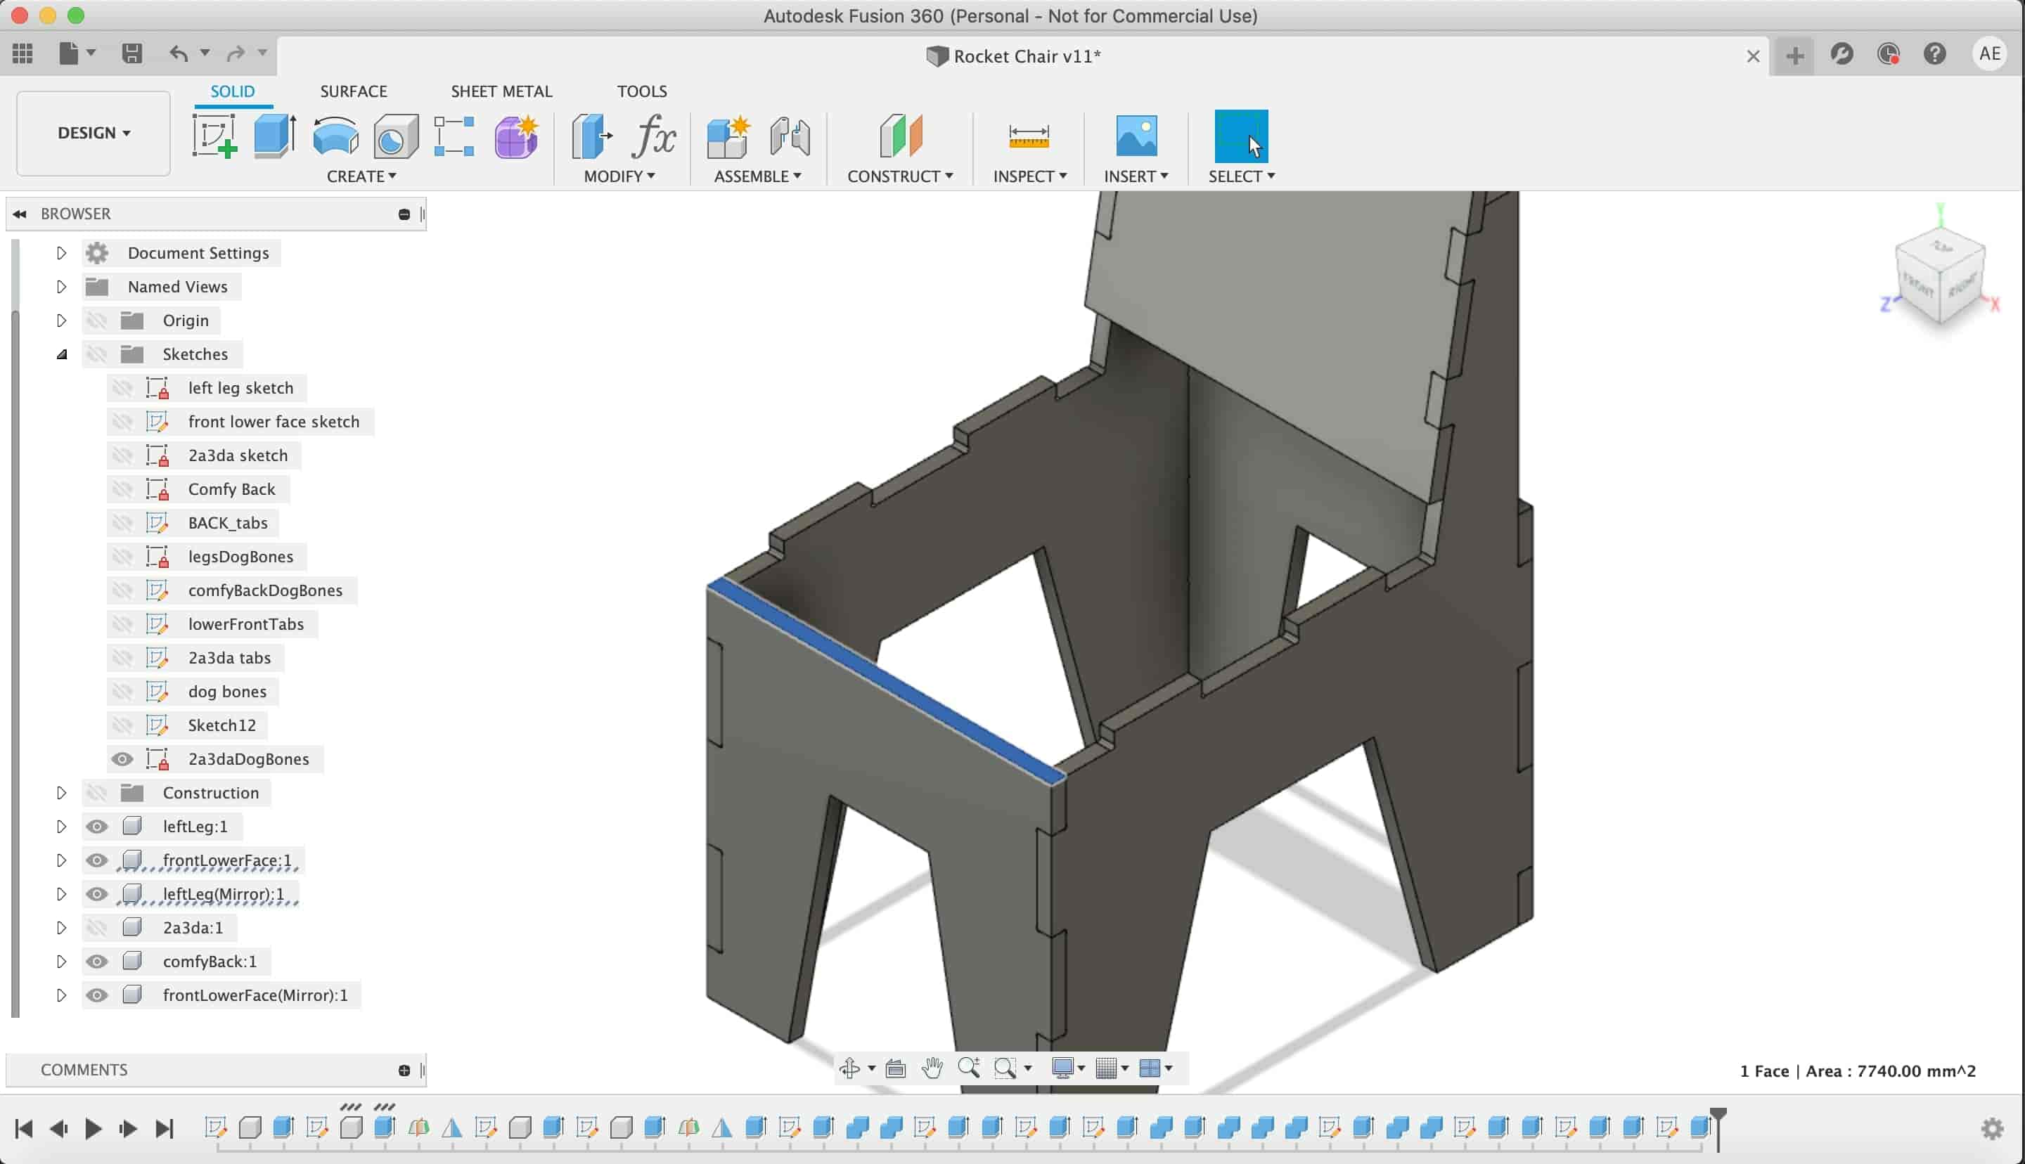
Task: Jump to the timeline beginning
Action: point(24,1129)
